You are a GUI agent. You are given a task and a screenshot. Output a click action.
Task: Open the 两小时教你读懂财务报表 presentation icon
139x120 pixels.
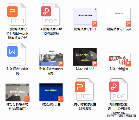click(x=84, y=90)
